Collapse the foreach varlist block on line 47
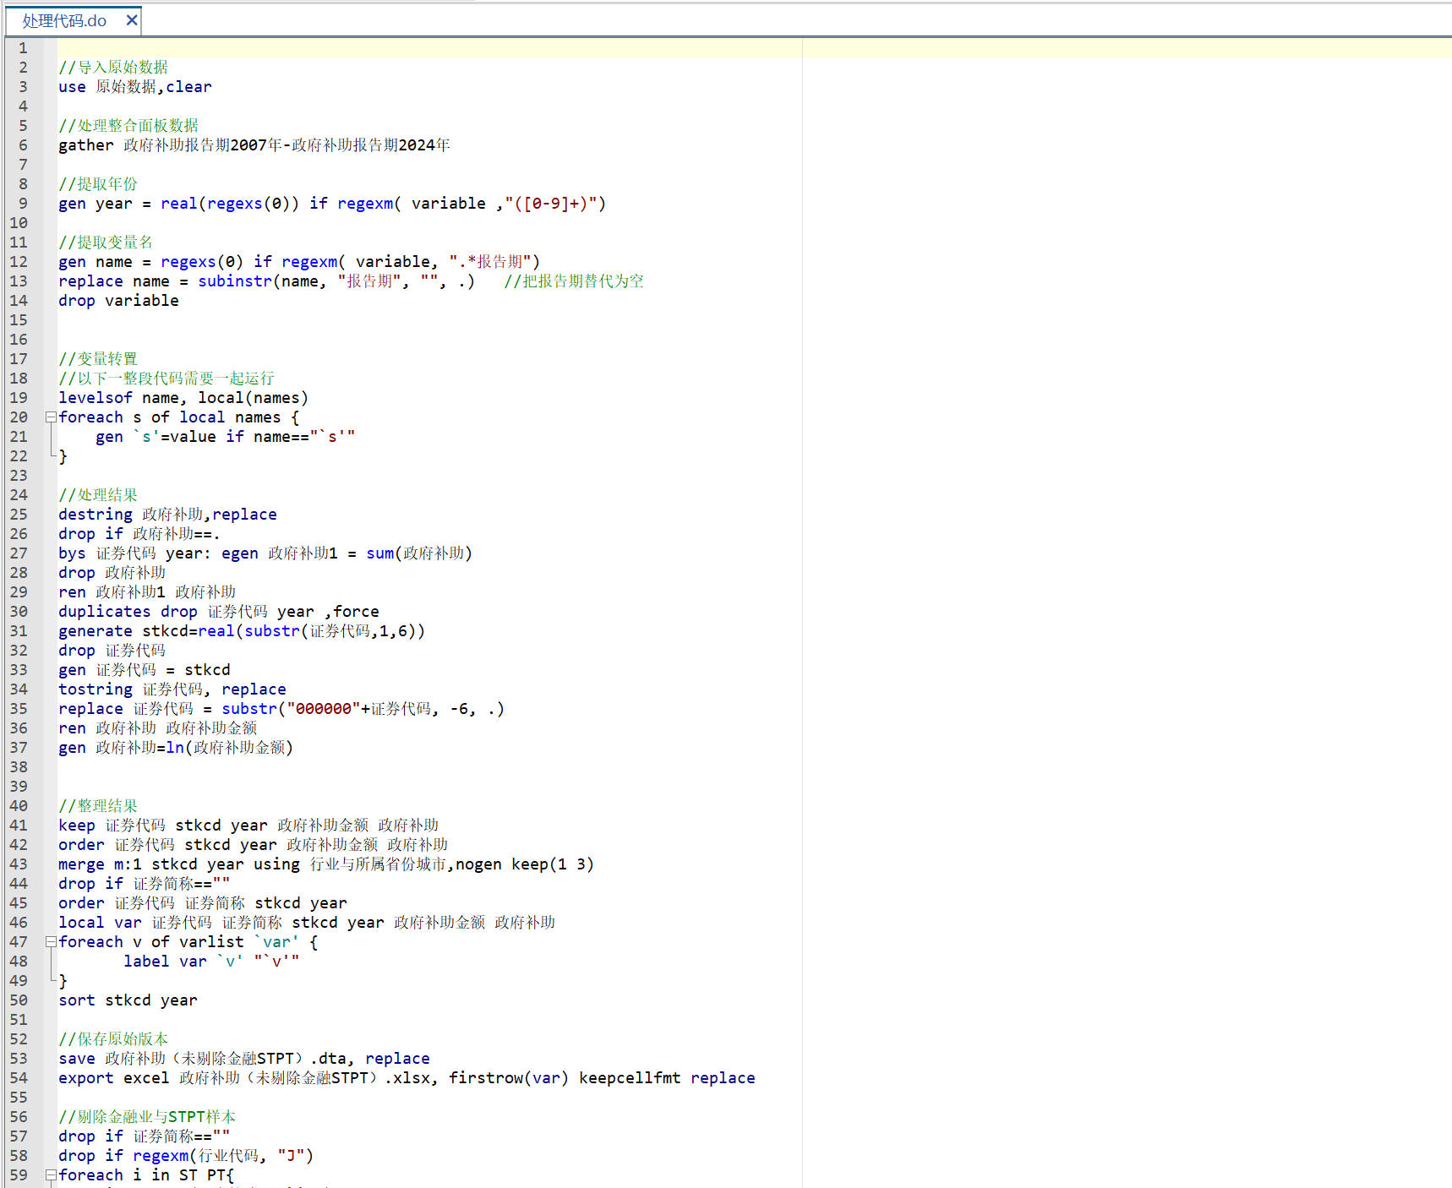 (51, 942)
